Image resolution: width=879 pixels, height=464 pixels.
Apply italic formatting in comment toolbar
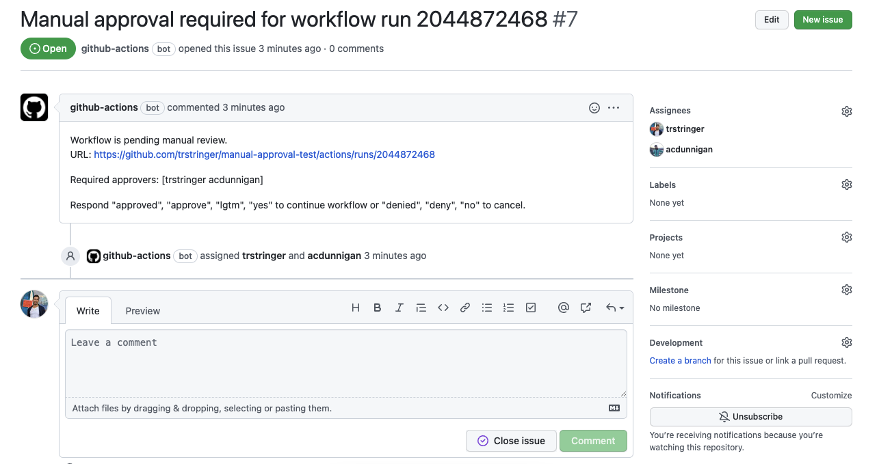click(x=399, y=308)
